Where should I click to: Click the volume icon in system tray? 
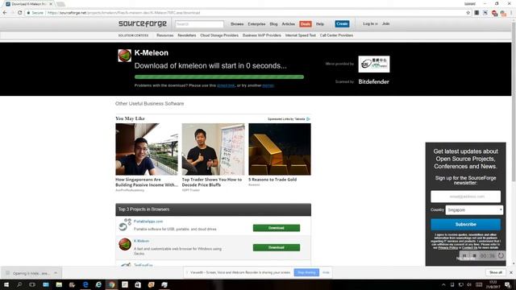469,284
